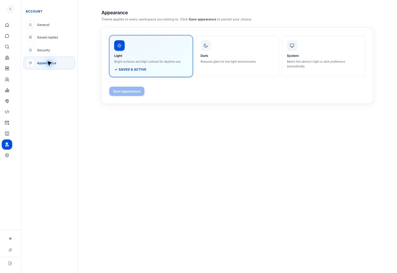Viewport: 397px width, 273px height.
Task: Click the shield icon beside Security
Action: 30,50
